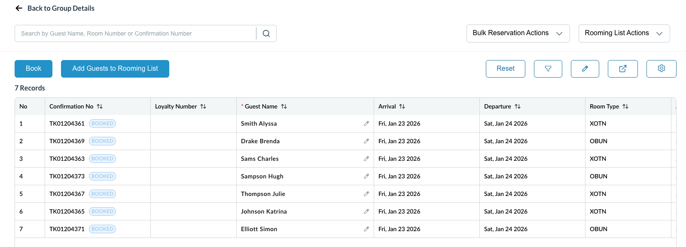Click the search magnifier icon
The height and width of the screenshot is (247, 686).
(266, 33)
